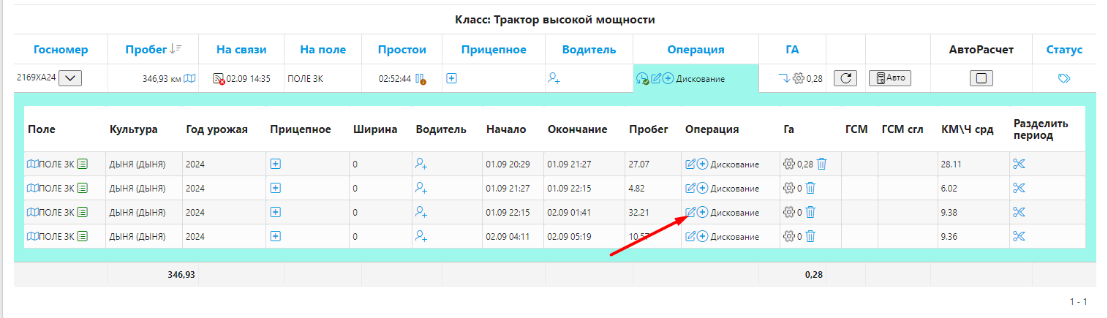Screen dimensions: 1108x318
Task: Click the mileage value 32.21
Action: click(638, 213)
